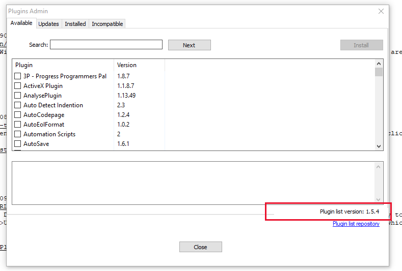This screenshot has height=271, width=402.
Task: Click the Next search button
Action: tap(189, 45)
